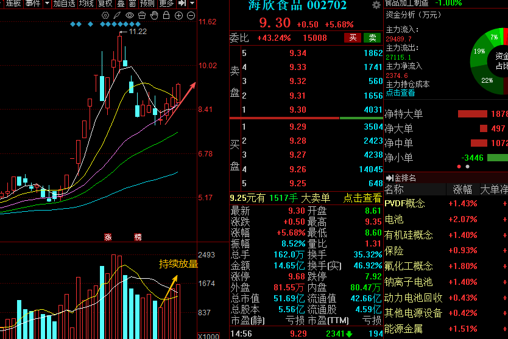This screenshot has width=508, height=339.
Task: Open chart settings gear above the candlesticks
Action: 105,15
